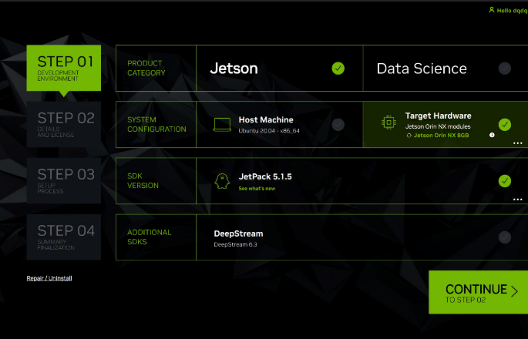Click the Hello username text
The height and width of the screenshot is (339, 528).
[x=512, y=11]
